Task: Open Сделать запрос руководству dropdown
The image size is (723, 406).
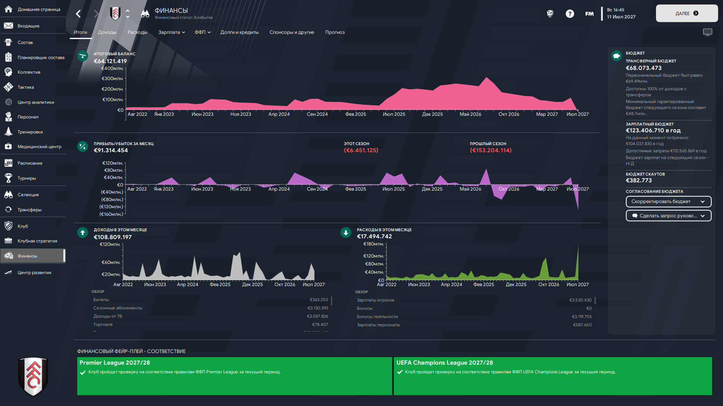Action: click(x=668, y=216)
